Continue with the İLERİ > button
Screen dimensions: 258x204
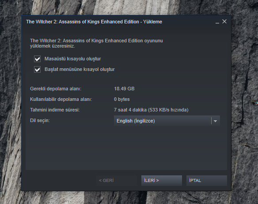tap(162, 181)
